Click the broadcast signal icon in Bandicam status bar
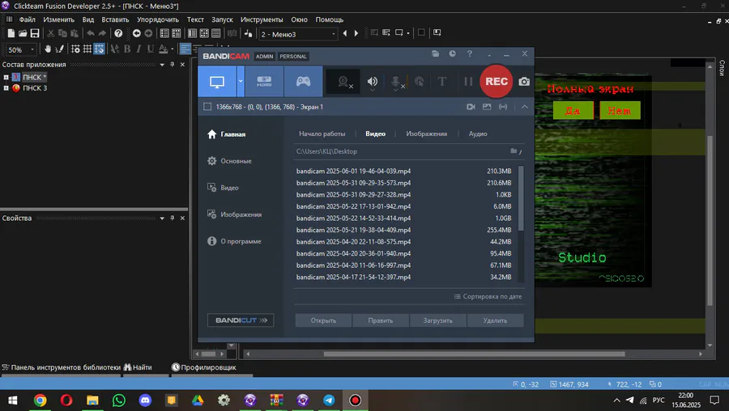Screen dimensions: 729x411 tap(503, 107)
